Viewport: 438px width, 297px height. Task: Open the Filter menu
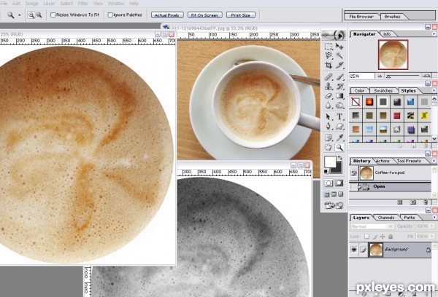82,4
